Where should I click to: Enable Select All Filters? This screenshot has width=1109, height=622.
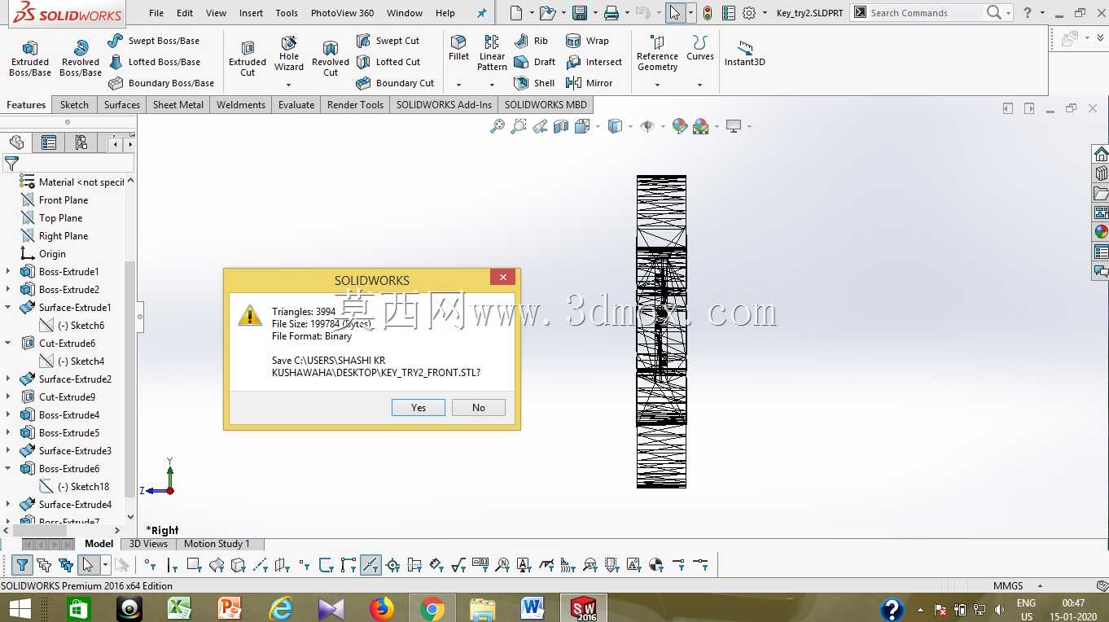click(x=66, y=565)
